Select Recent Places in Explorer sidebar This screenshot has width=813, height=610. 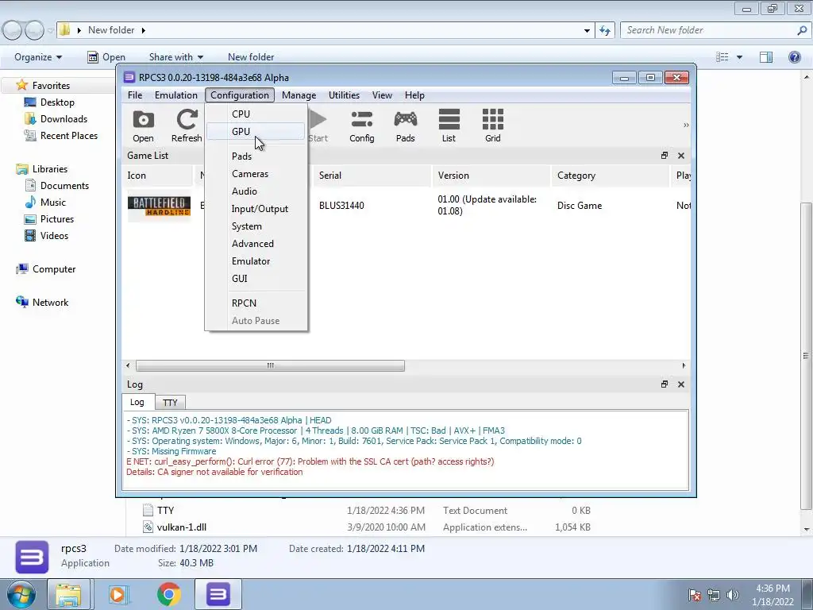(61, 136)
